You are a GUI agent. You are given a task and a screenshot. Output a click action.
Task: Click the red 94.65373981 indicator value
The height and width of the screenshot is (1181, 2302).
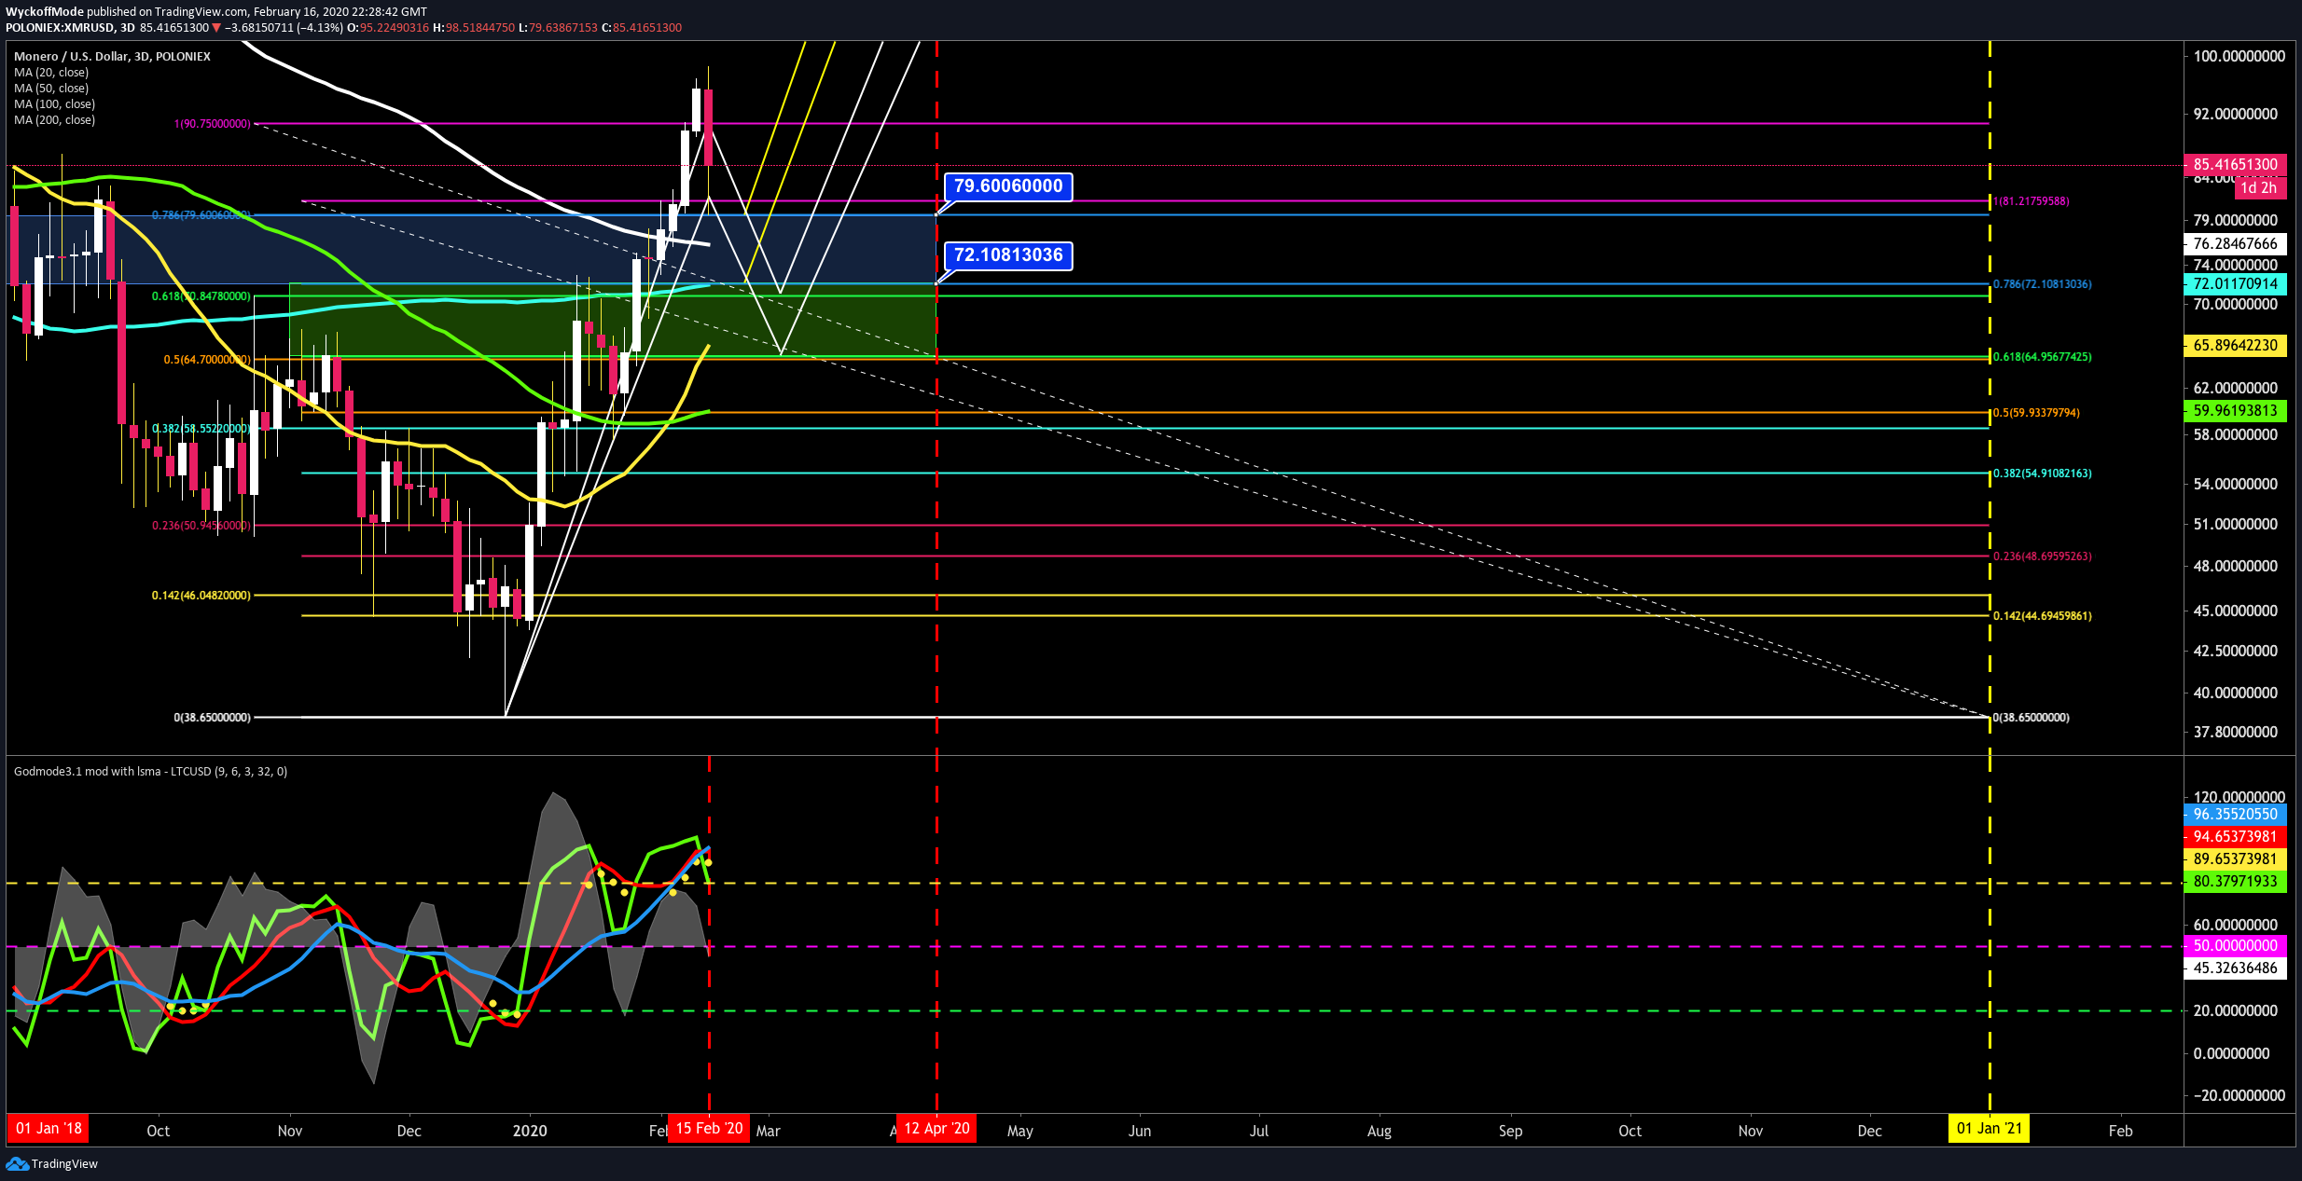[2235, 836]
